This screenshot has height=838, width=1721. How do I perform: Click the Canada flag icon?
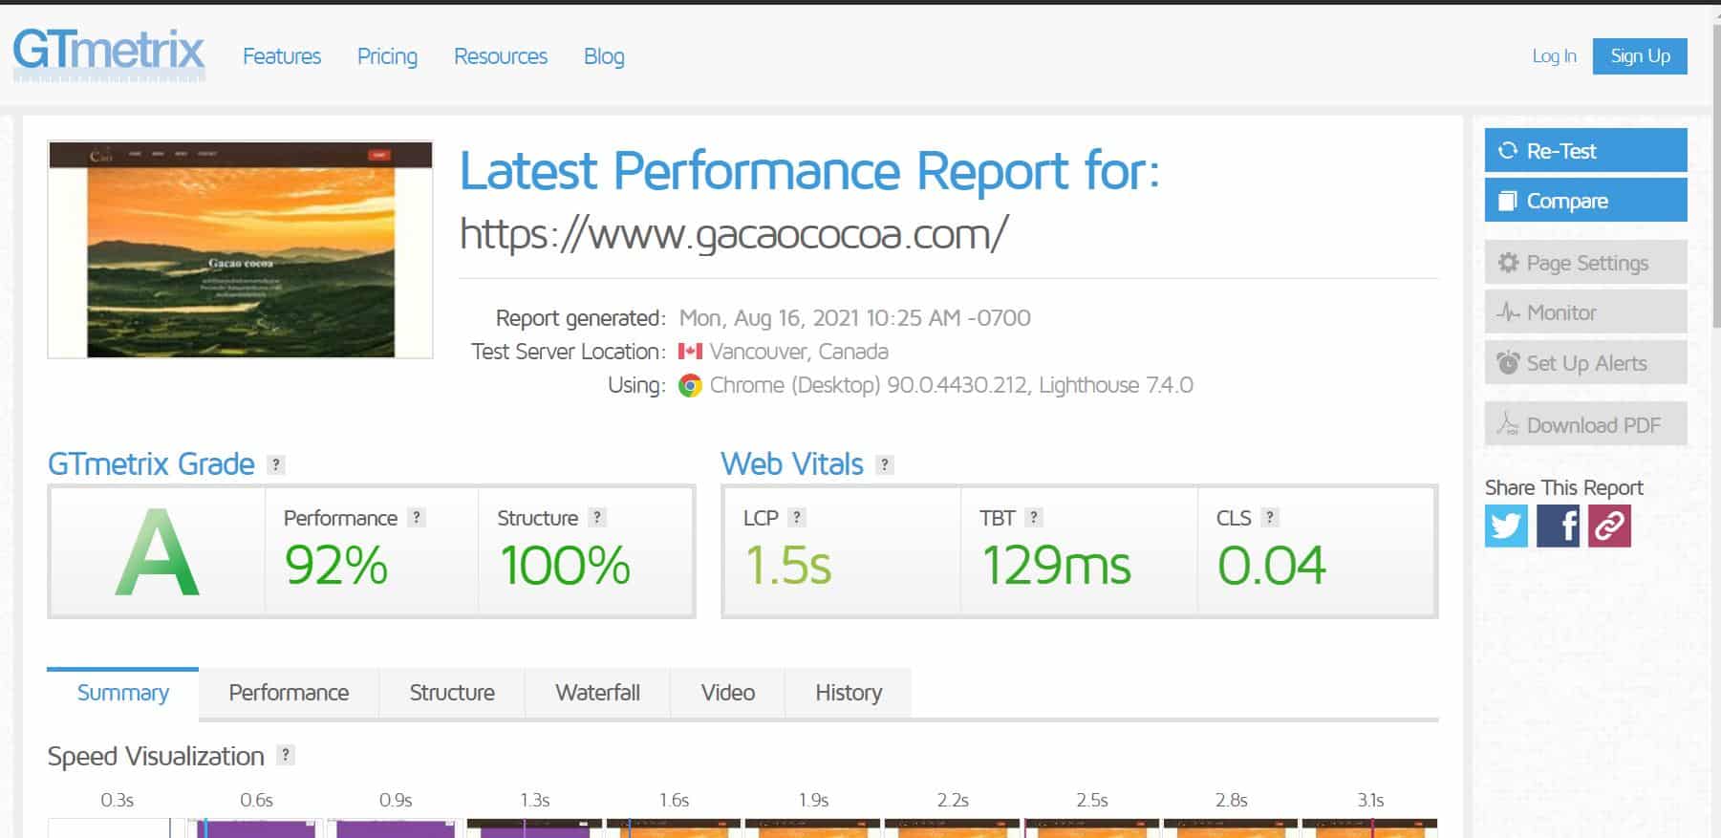[x=690, y=352]
